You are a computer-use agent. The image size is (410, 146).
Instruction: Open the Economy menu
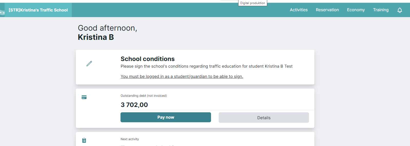(356, 10)
